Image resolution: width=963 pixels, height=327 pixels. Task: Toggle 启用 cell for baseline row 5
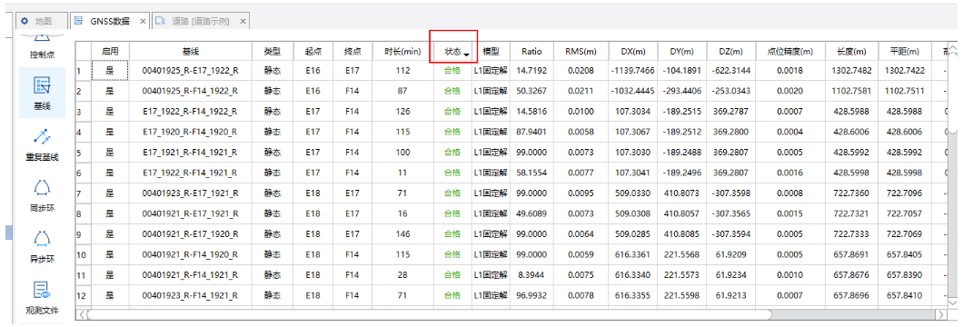(110, 153)
